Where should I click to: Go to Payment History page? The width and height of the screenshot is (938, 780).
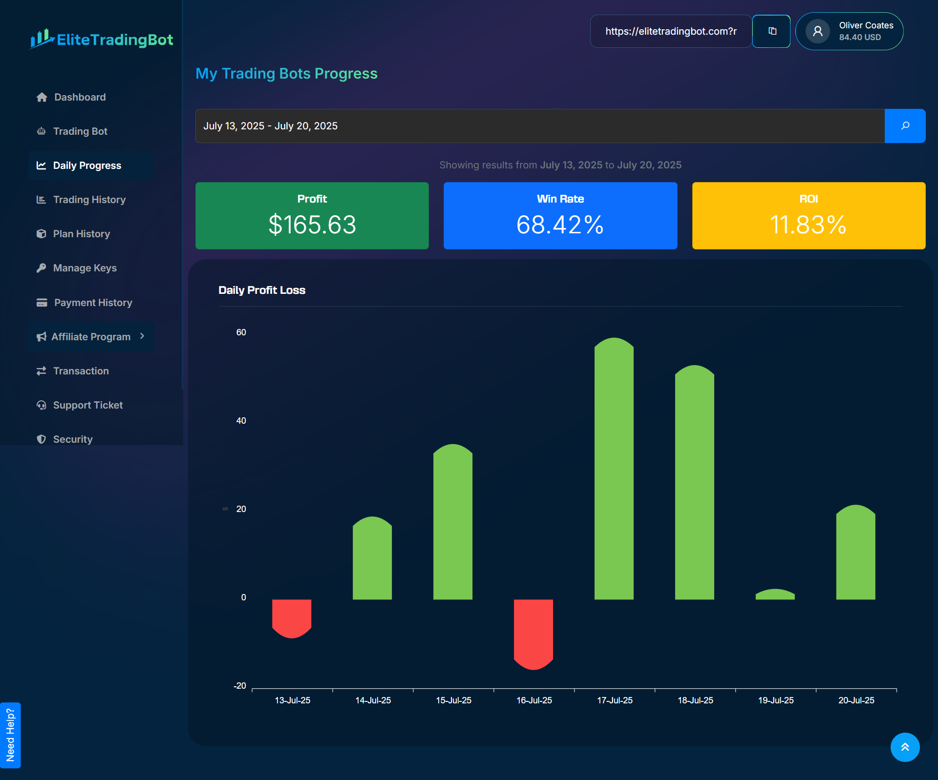(93, 303)
